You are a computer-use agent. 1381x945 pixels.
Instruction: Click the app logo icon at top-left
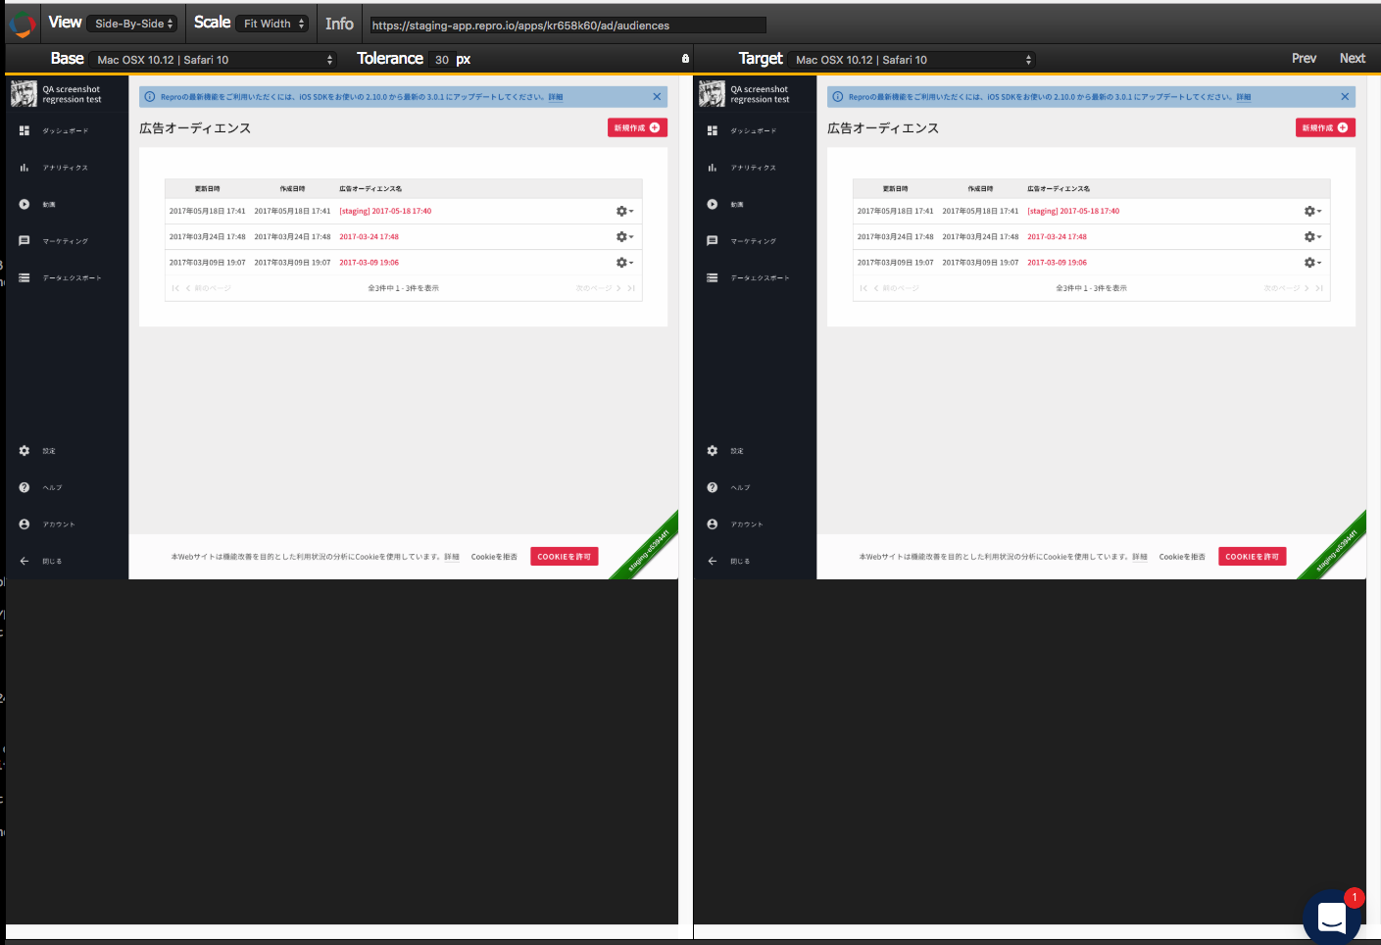coord(22,25)
